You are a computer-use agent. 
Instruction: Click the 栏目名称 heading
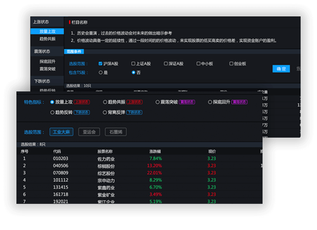tap(79, 22)
